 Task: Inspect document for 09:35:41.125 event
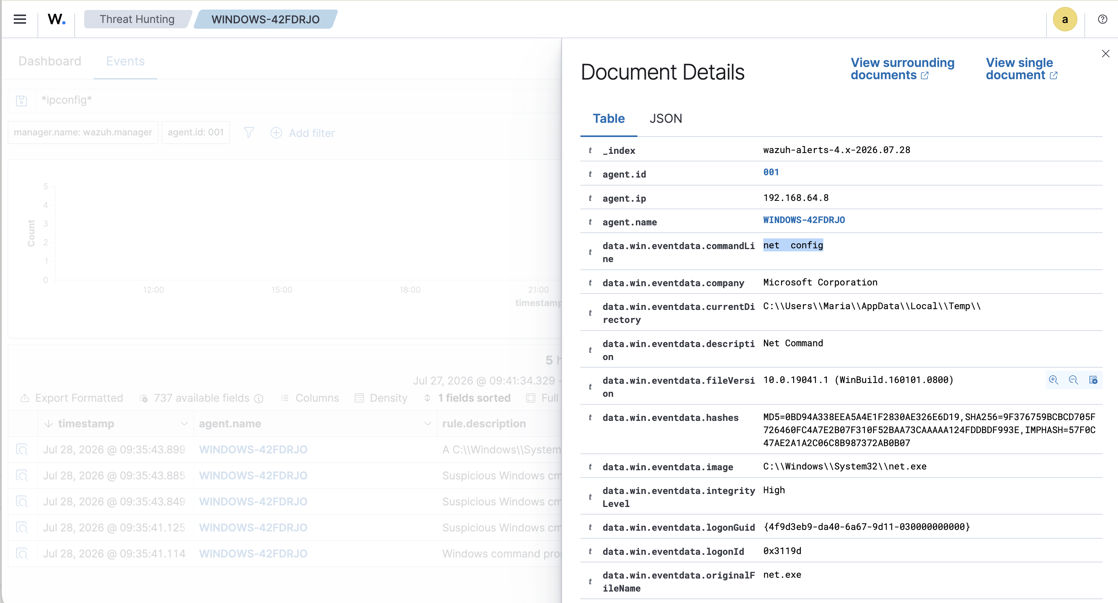22,528
